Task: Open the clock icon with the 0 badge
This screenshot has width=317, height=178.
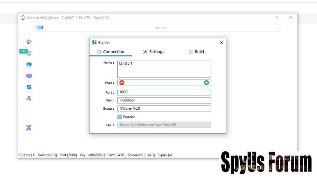Action: [29, 53]
